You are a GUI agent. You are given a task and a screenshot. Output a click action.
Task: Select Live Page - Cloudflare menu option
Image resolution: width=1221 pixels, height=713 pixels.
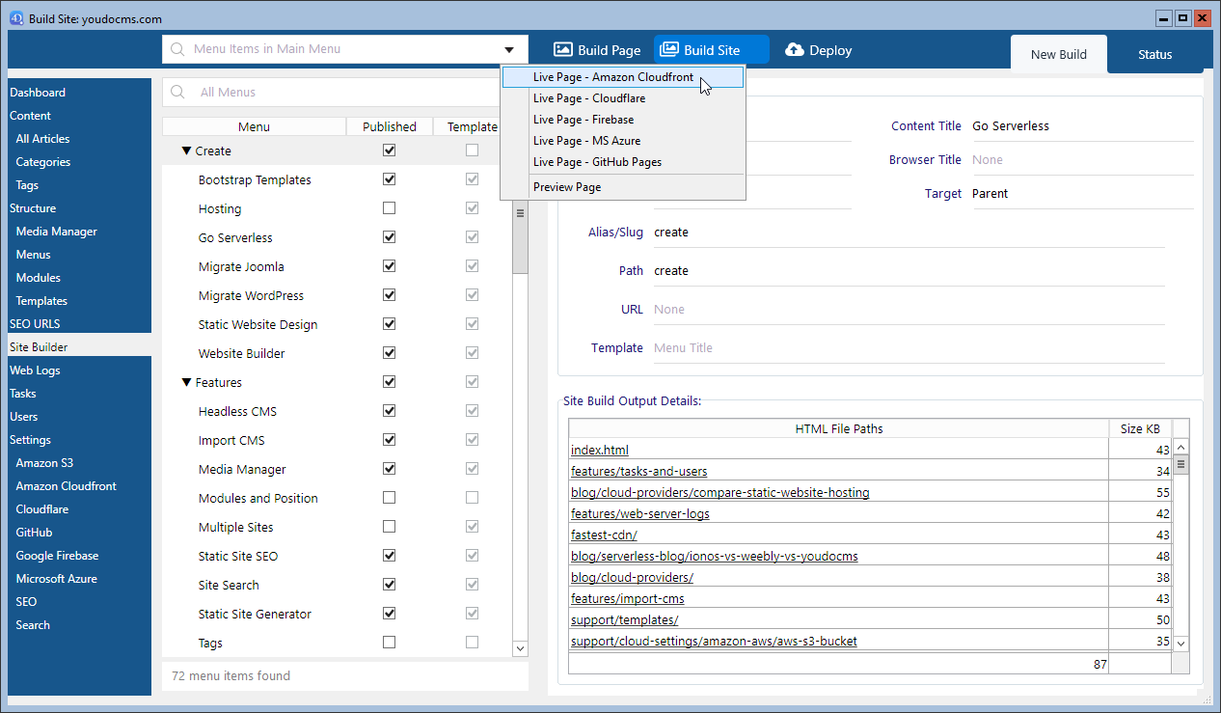click(588, 98)
